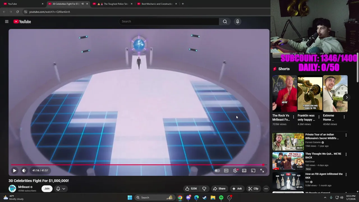Open menu for Private Tour video
The image size is (359, 202).
[x=346, y=135]
